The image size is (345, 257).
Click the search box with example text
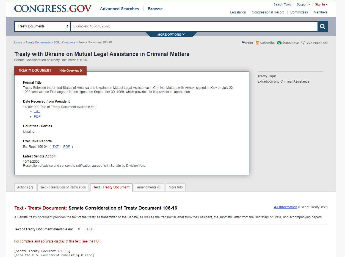coord(194,26)
